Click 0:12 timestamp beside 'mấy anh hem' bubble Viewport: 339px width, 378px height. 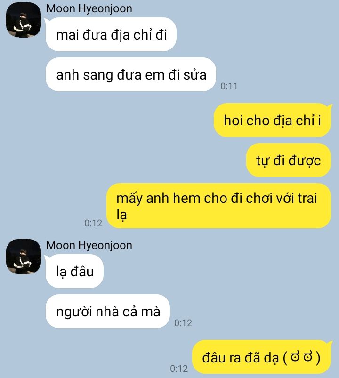tap(93, 223)
